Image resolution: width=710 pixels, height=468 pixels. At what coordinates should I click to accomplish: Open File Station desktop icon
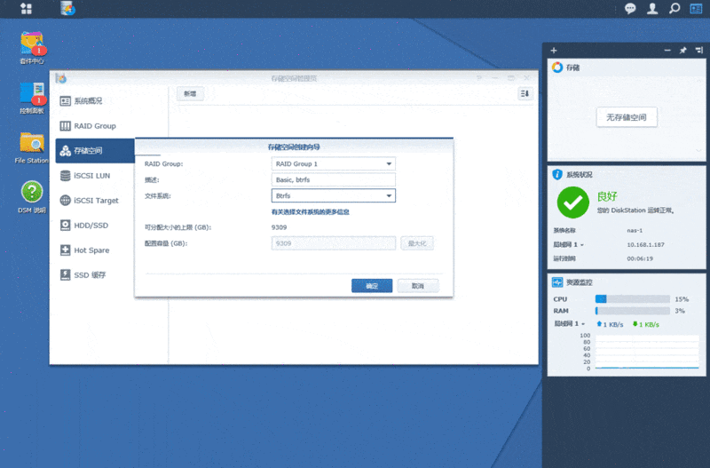[x=32, y=147]
